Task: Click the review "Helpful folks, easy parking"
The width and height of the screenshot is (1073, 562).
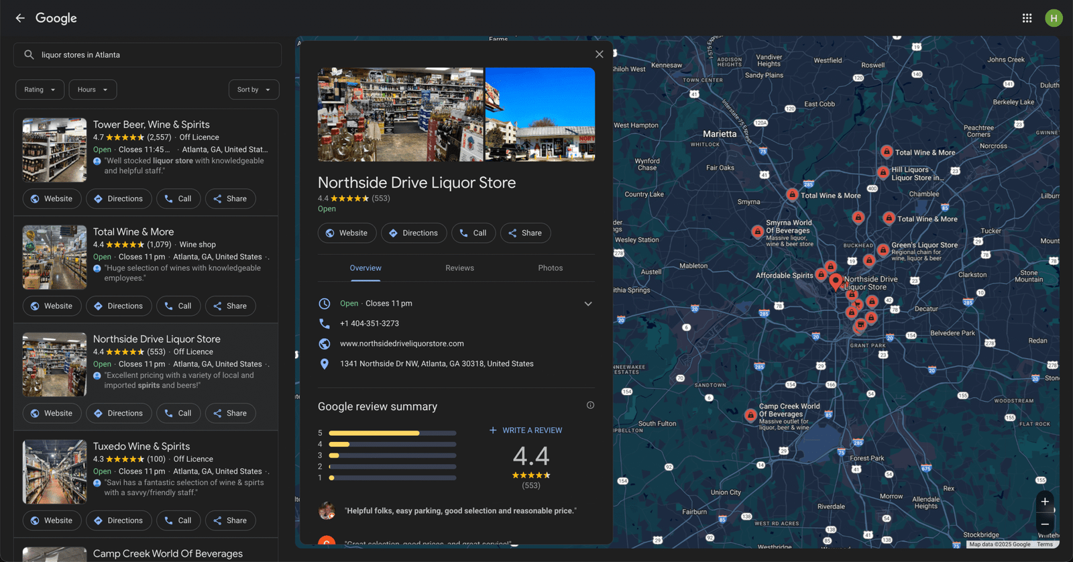Action: pyautogui.click(x=461, y=511)
